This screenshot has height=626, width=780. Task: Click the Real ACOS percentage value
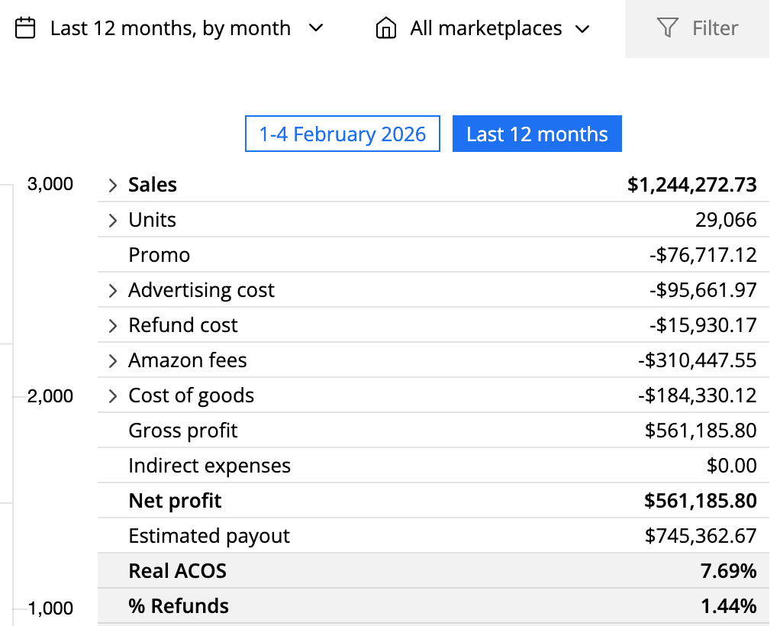[729, 571]
